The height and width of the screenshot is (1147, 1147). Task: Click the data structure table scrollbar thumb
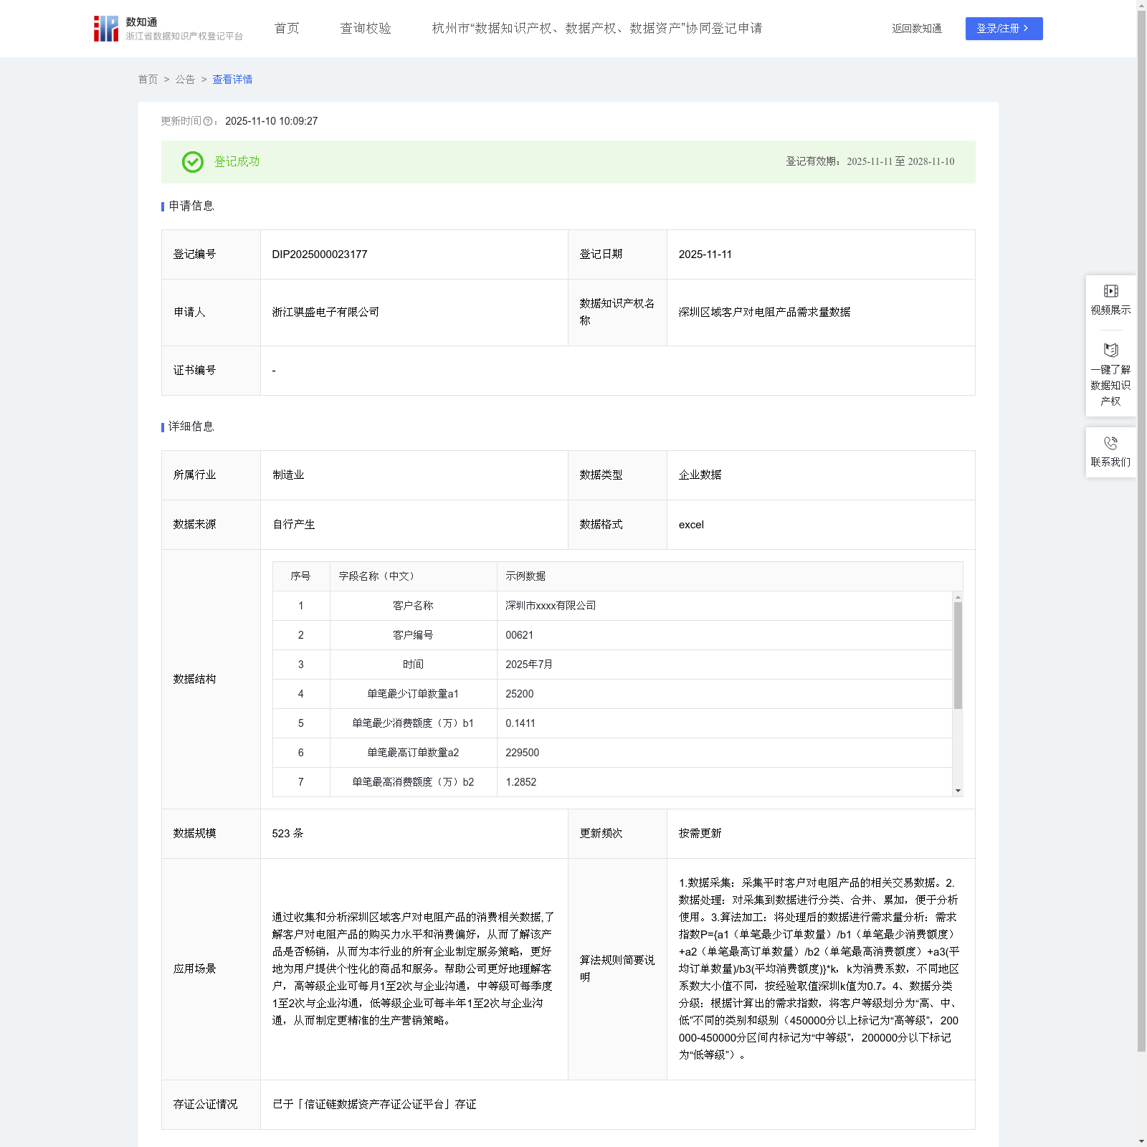pyautogui.click(x=958, y=655)
